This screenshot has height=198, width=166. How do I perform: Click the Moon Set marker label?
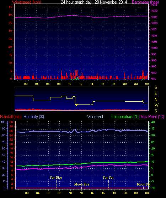144,184
